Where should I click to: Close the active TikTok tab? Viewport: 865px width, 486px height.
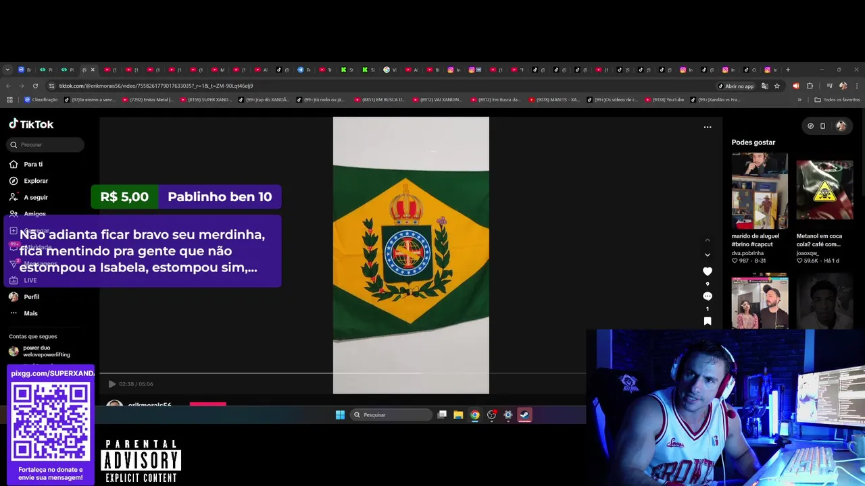click(93, 70)
